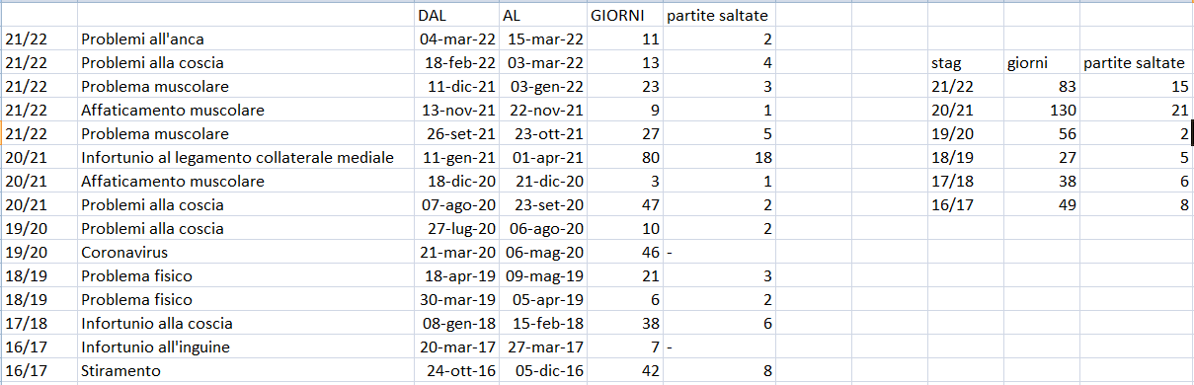Viewport: 1194px width, 385px height.
Task: Select the Coronavirus description cell
Action: pos(246,253)
